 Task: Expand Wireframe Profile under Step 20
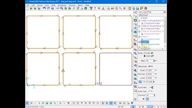[x=142, y=29]
